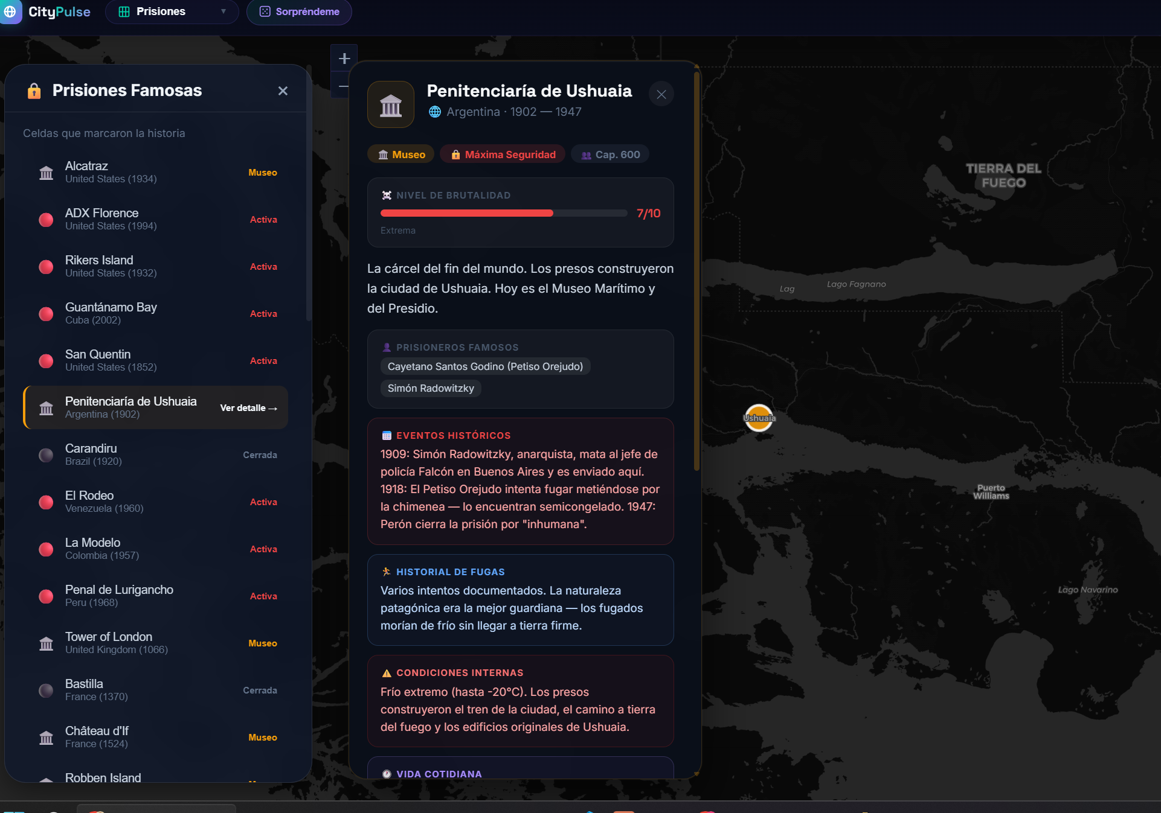Select Guantánamo Bay in the list
Image resolution: width=1161 pixels, height=813 pixels.
point(156,313)
